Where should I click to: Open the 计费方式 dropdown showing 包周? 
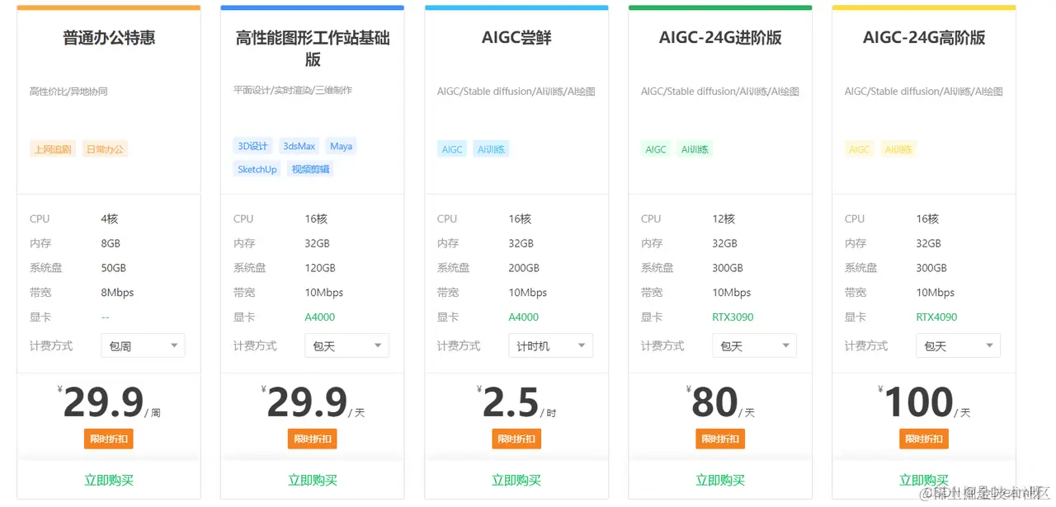[142, 345]
